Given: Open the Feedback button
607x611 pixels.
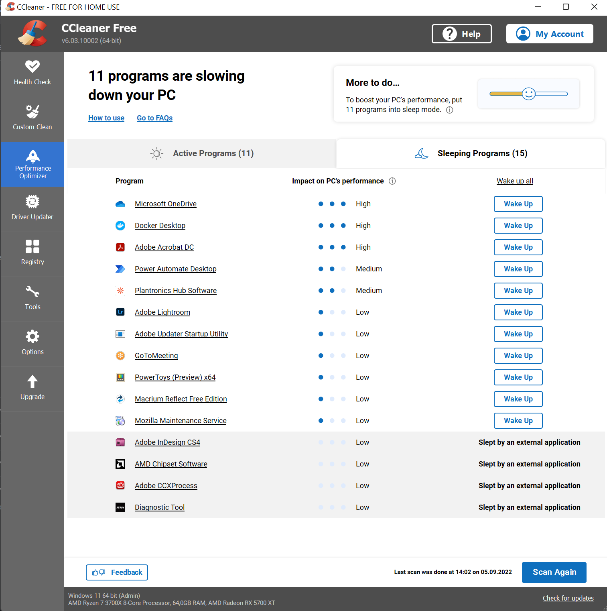Looking at the screenshot, I should pos(117,572).
